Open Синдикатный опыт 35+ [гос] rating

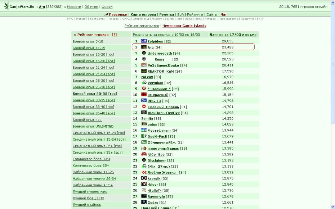tap(97, 146)
